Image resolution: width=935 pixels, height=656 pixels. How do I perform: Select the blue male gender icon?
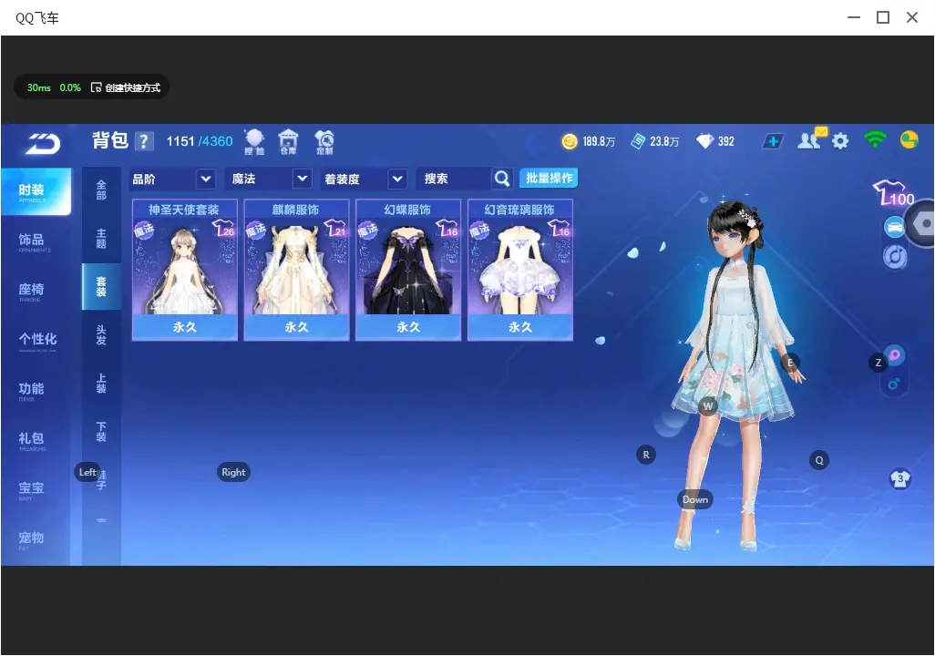[893, 384]
